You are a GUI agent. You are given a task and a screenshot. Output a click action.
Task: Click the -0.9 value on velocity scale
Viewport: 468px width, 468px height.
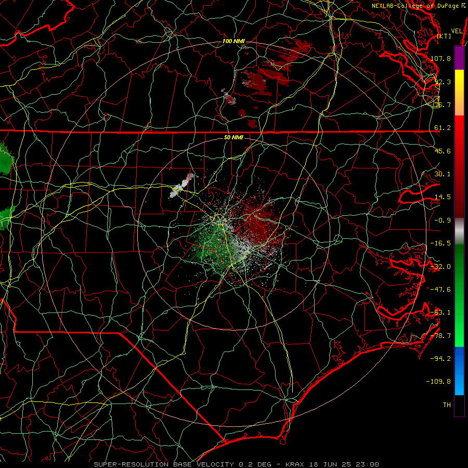(443, 220)
